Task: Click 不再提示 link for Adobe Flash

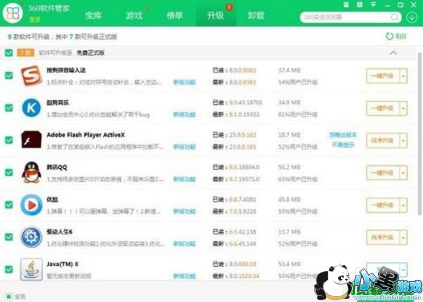Action: (x=343, y=145)
